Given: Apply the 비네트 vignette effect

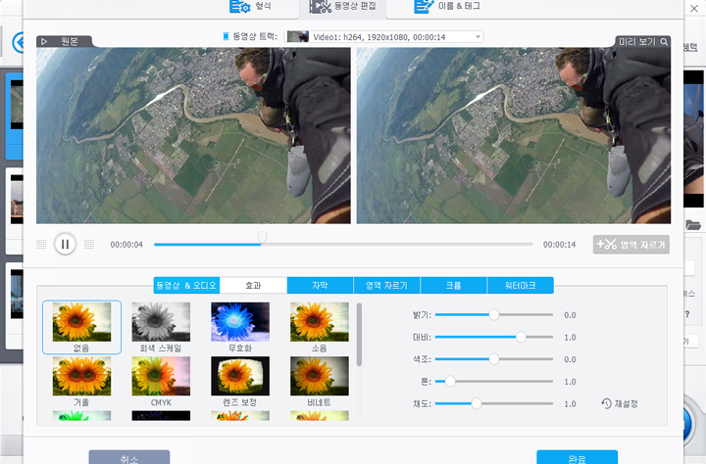Looking at the screenshot, I should (320, 382).
